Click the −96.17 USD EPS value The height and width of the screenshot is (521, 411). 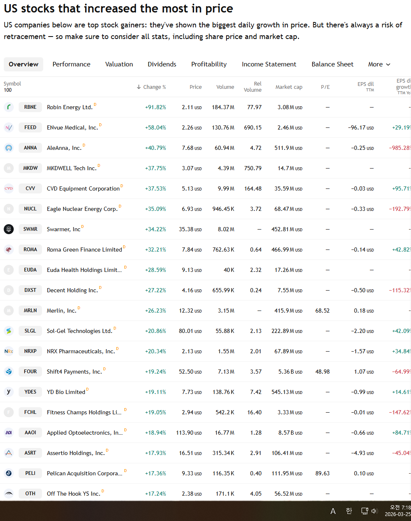coord(361,127)
